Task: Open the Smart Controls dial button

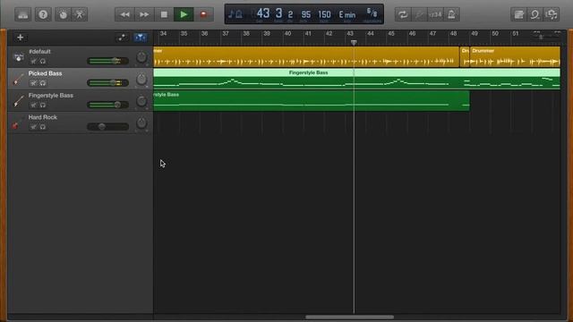Action: 64,14
